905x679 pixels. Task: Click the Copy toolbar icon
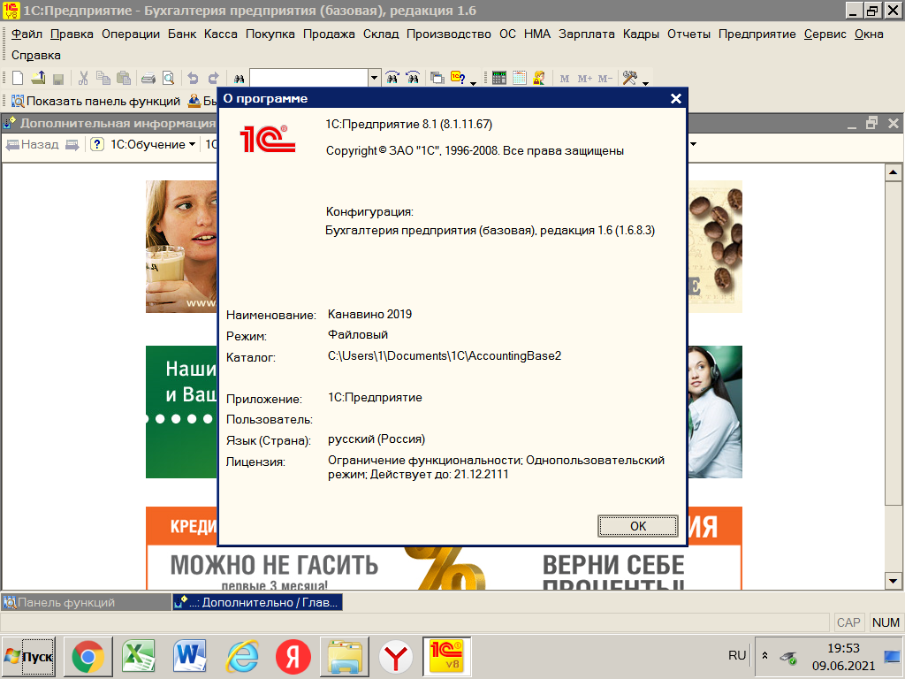point(103,78)
